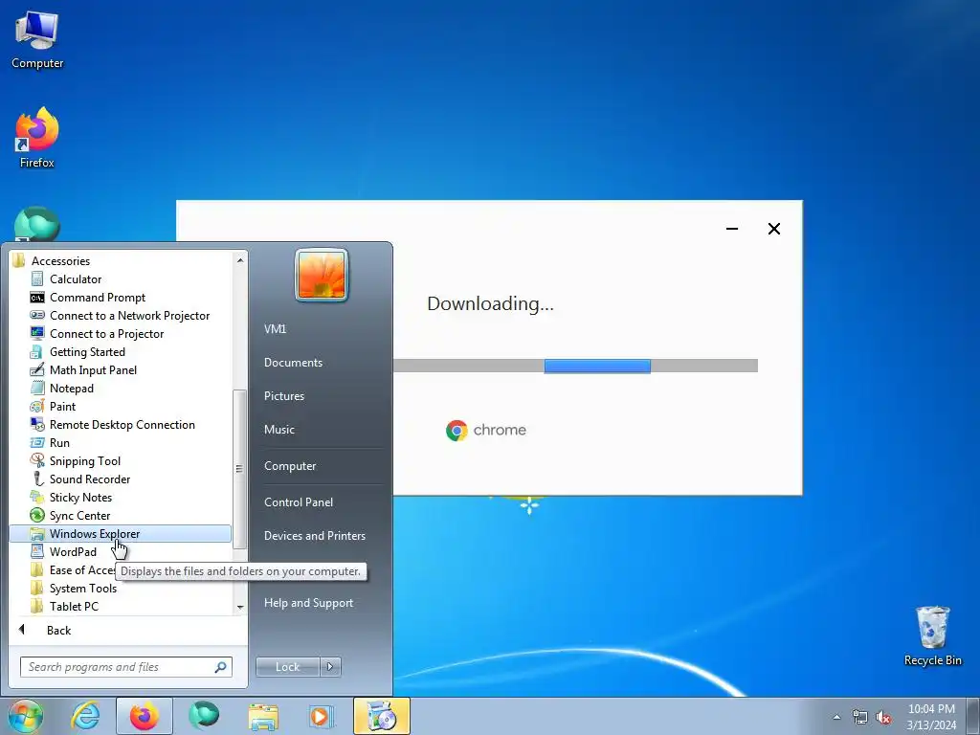Click the Lock button

tap(287, 667)
